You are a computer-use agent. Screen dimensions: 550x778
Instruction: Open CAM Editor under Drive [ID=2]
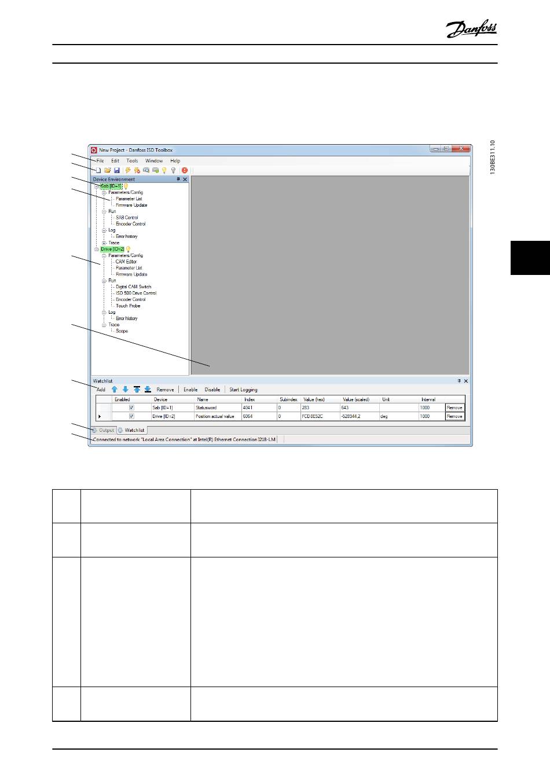click(x=126, y=262)
